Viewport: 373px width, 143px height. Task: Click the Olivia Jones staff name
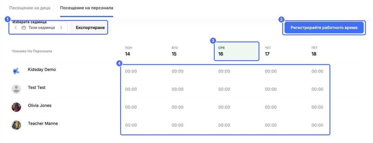[40, 105]
